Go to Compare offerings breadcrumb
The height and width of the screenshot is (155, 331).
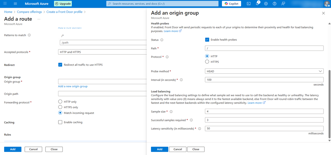pyautogui.click(x=29, y=12)
